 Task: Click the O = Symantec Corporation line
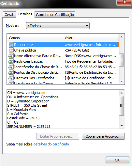[28, 101]
